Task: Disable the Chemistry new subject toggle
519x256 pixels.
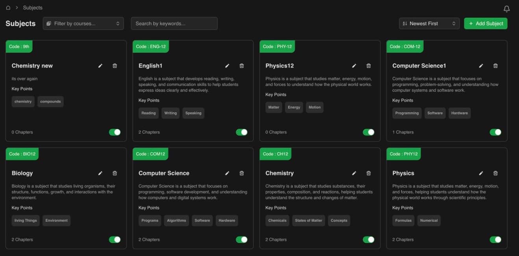Action: coord(115,132)
